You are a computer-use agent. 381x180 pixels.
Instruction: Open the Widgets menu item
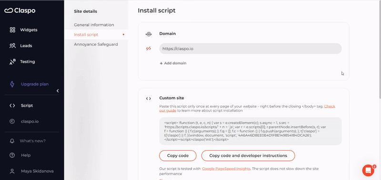[29, 30]
